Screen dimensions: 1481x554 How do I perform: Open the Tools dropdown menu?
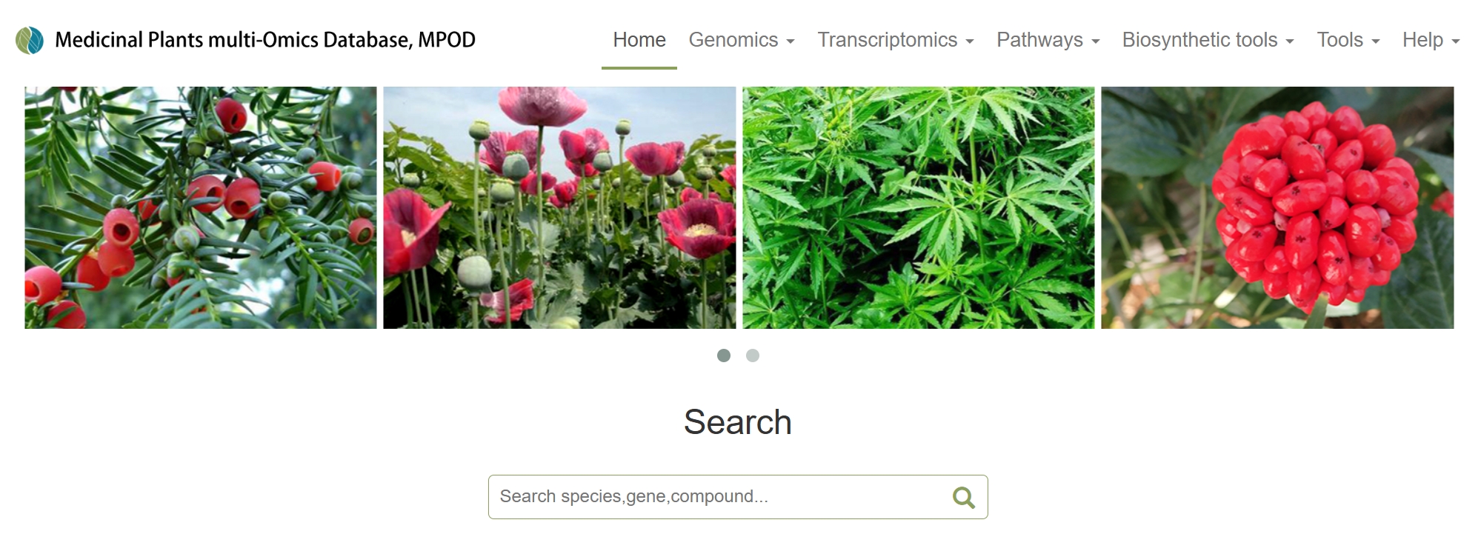click(x=1348, y=40)
